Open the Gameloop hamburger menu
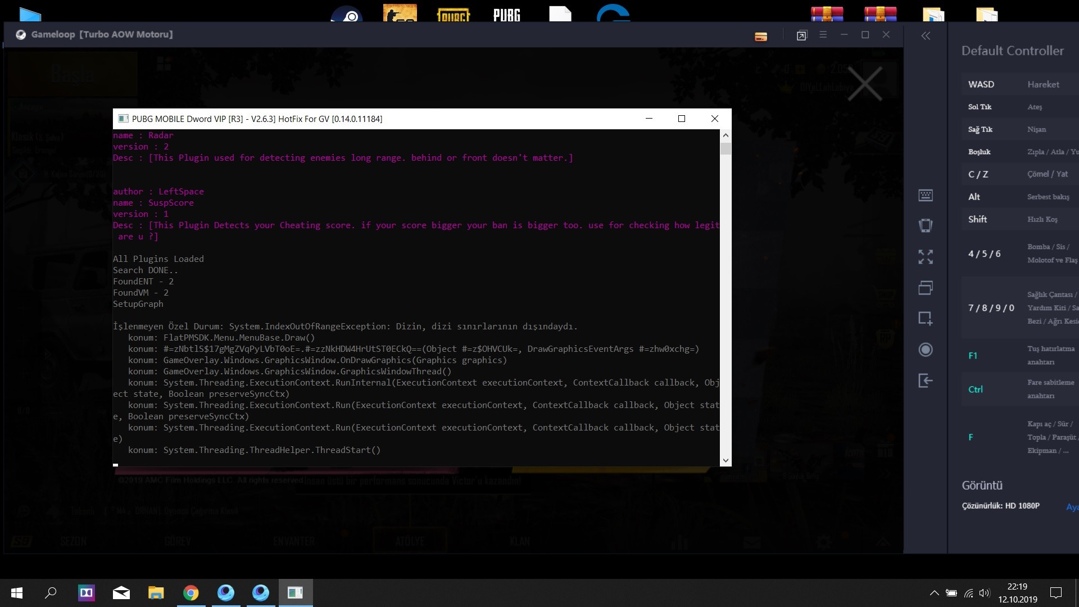This screenshot has width=1079, height=607. point(823,35)
